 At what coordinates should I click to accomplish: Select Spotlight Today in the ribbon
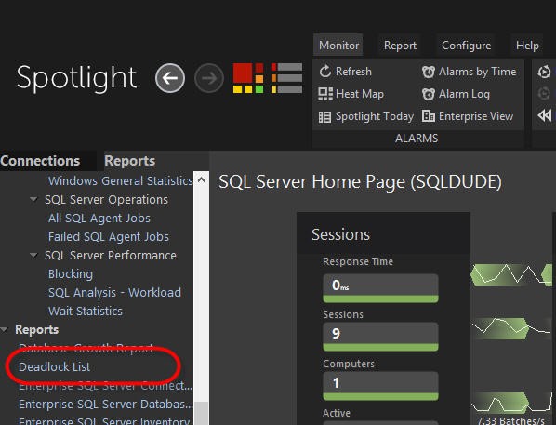coord(375,116)
